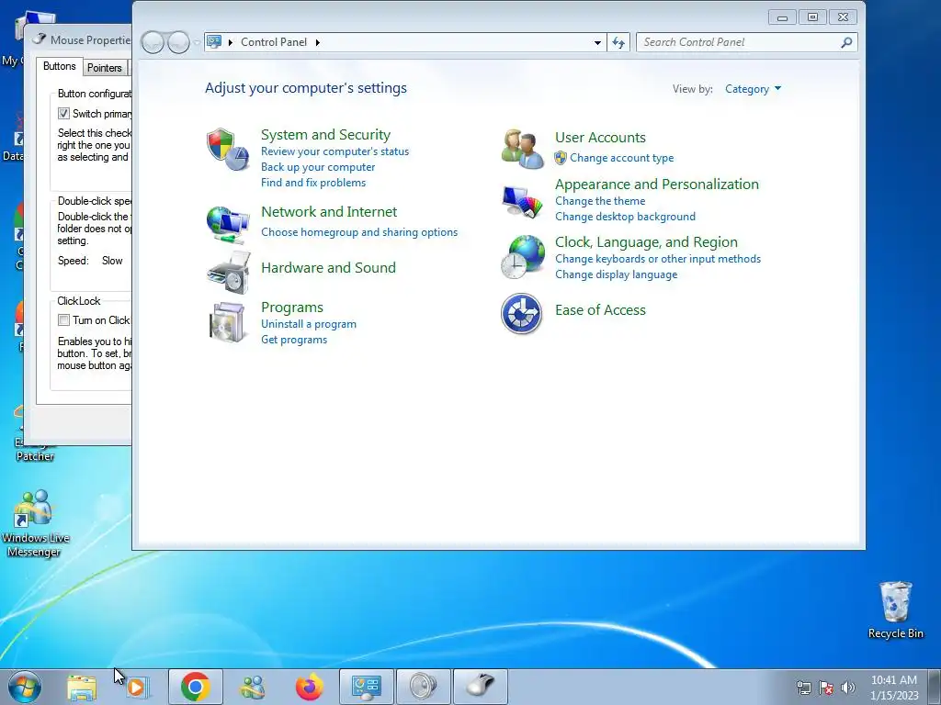The width and height of the screenshot is (941, 705).
Task: Open the Ease of Access icon
Action: pos(522,314)
